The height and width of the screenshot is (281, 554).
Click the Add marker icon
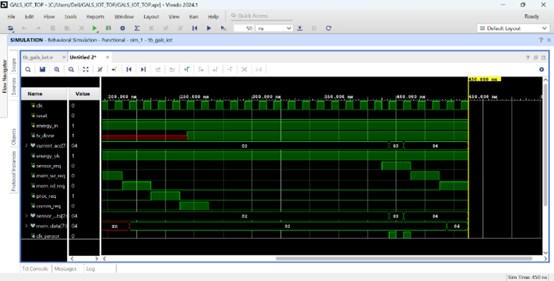coord(186,70)
